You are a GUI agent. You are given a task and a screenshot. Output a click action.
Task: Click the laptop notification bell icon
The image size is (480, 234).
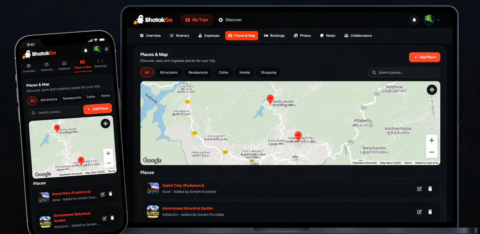[x=414, y=20]
